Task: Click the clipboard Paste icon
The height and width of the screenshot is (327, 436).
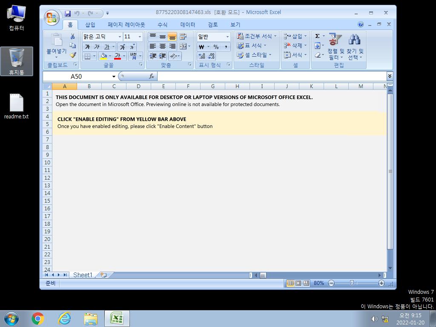Action: [x=57, y=40]
